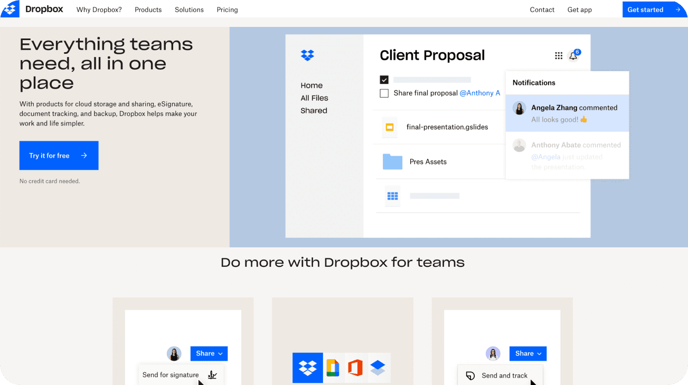Click the avatar beside Share in signature card
688x385 pixels.
pyautogui.click(x=174, y=353)
